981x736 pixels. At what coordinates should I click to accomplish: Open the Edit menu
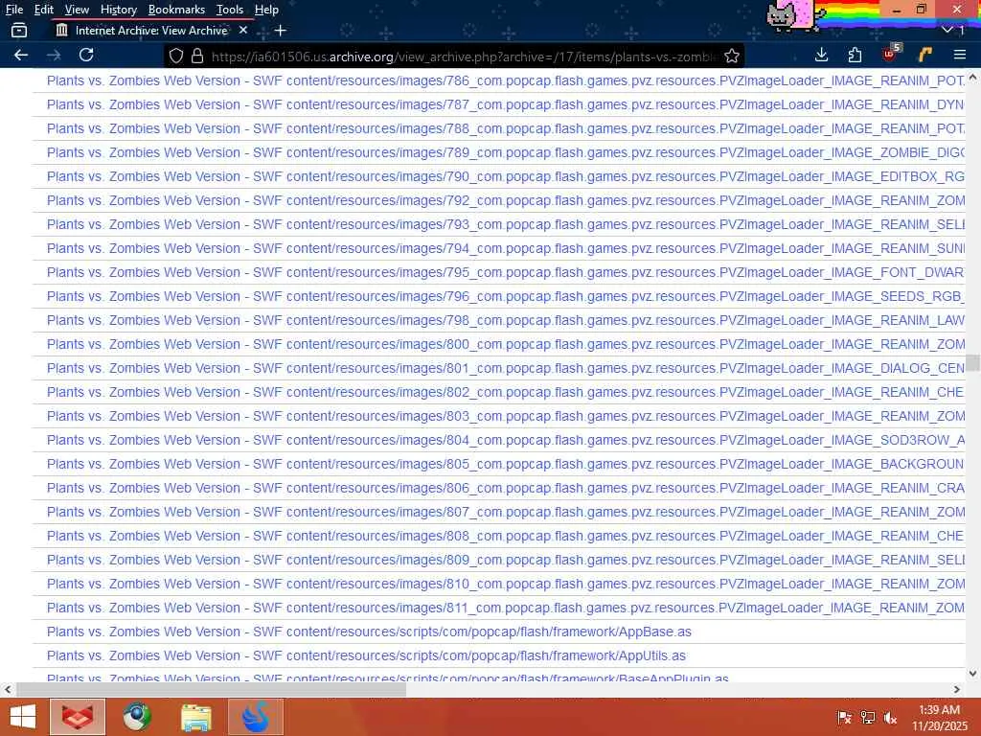(x=44, y=10)
